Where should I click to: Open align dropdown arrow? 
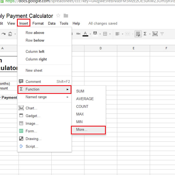(123, 34)
